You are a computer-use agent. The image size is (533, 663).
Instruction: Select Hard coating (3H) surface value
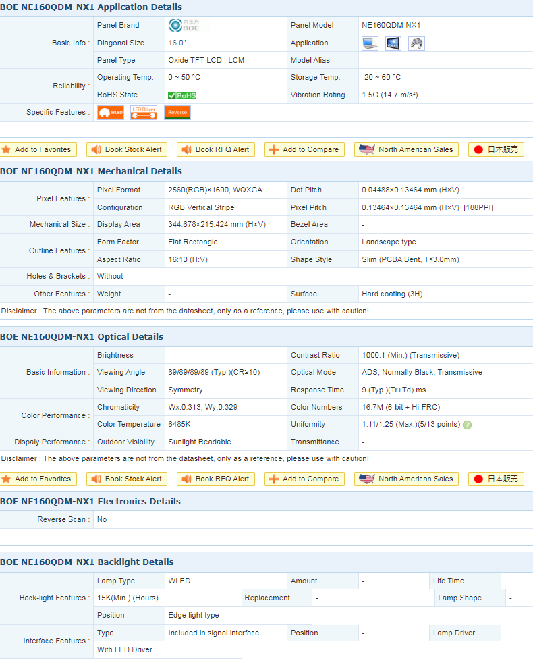(x=392, y=294)
